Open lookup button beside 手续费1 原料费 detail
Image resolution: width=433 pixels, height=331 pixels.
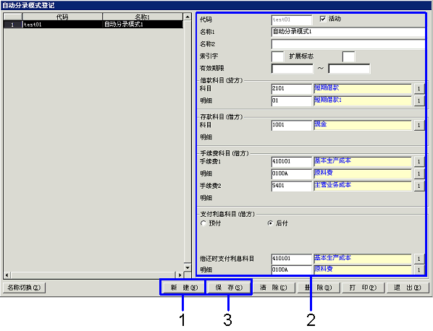point(419,173)
